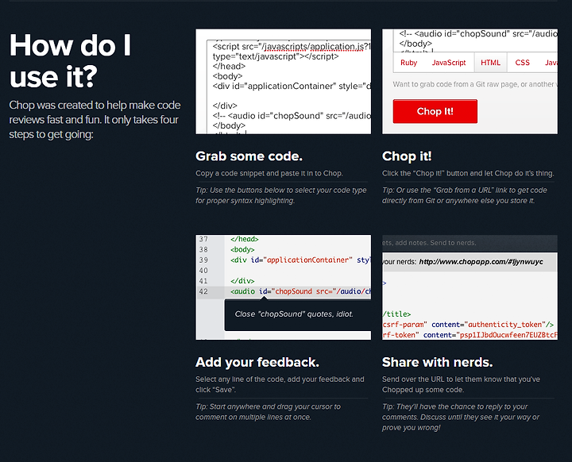
Task: Click the 'Want to grab code from a Git' text
Action: click(x=475, y=84)
